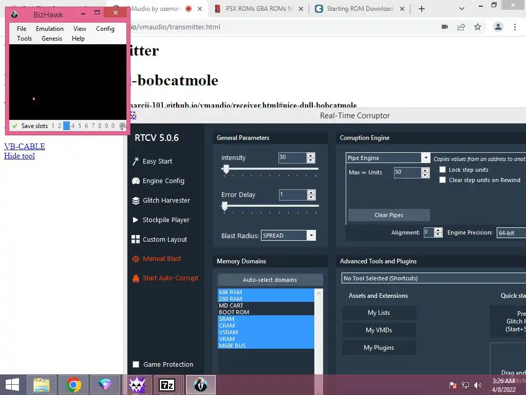Image resolution: width=526 pixels, height=395 pixels.
Task: Toggle the Game Protection checkbox
Action: [x=136, y=365]
